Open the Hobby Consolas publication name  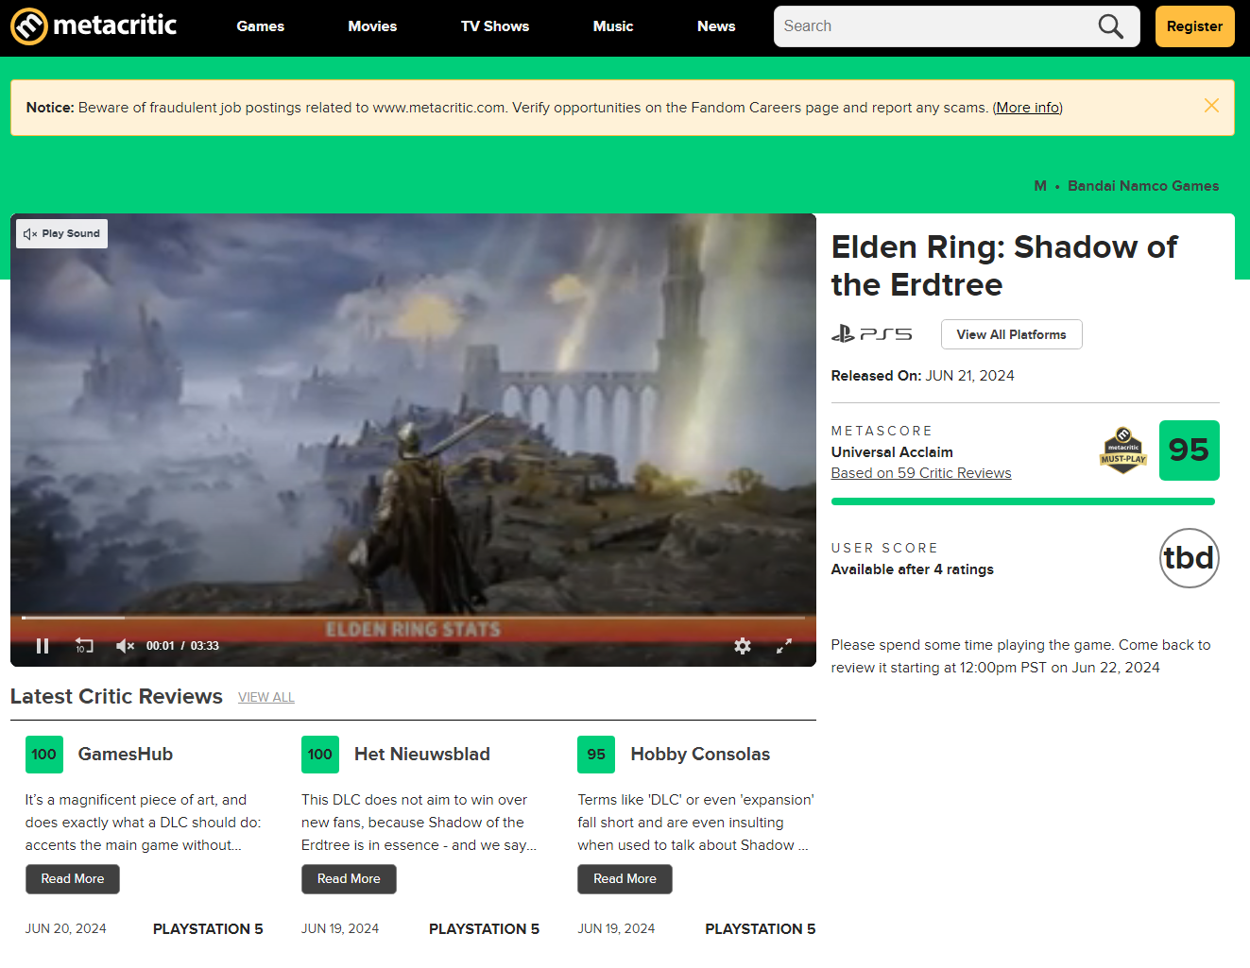pyautogui.click(x=700, y=755)
